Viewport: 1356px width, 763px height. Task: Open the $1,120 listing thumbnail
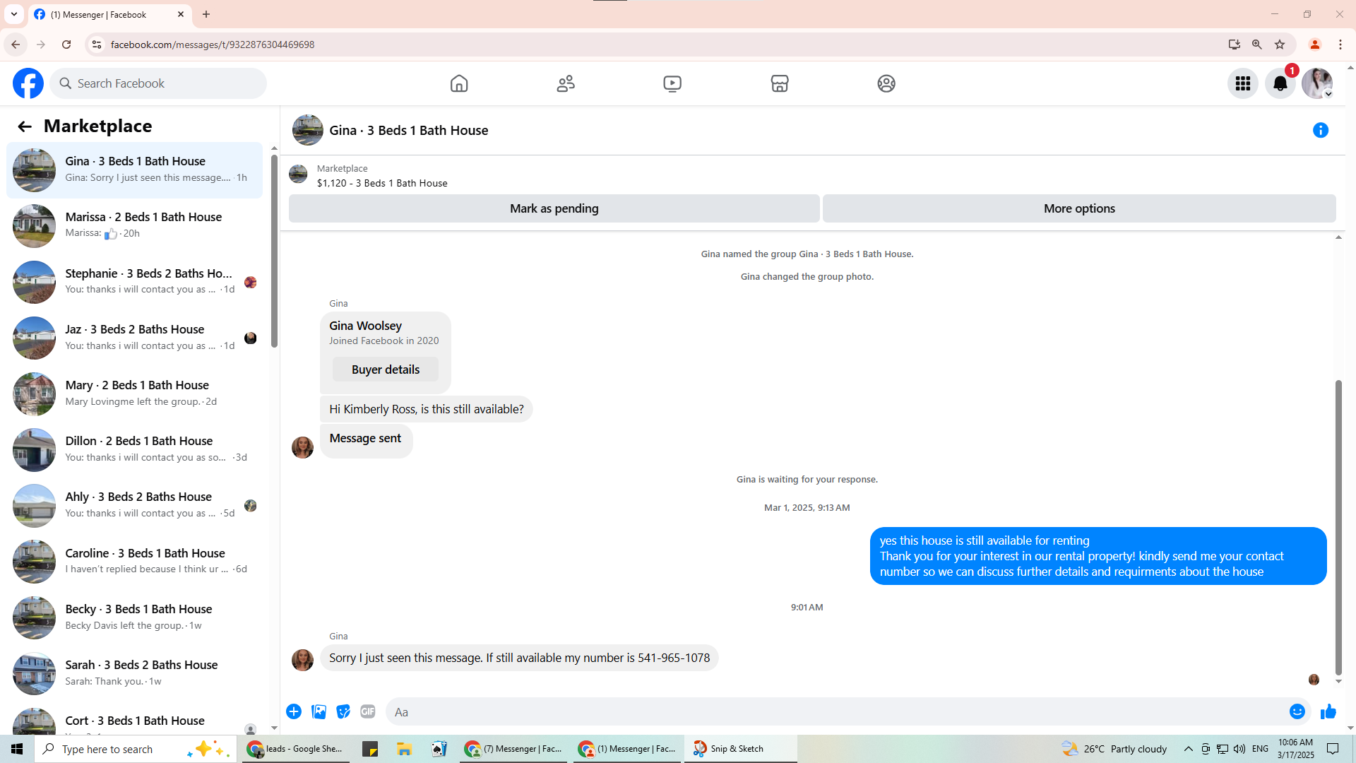click(x=298, y=175)
